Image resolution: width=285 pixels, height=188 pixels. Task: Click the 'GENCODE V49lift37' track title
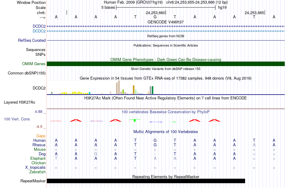166,22
